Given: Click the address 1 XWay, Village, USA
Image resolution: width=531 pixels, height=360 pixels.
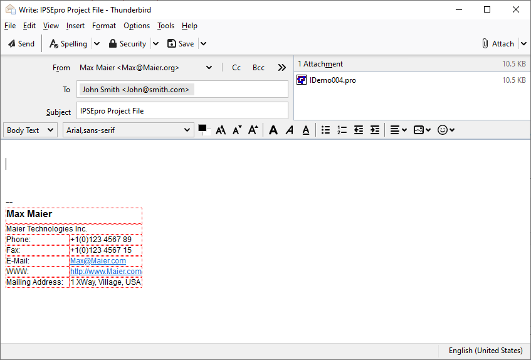Looking at the screenshot, I should [x=105, y=282].
